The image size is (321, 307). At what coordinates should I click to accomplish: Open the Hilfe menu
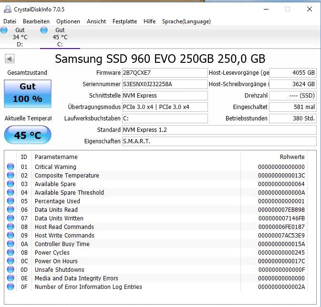coord(149,21)
